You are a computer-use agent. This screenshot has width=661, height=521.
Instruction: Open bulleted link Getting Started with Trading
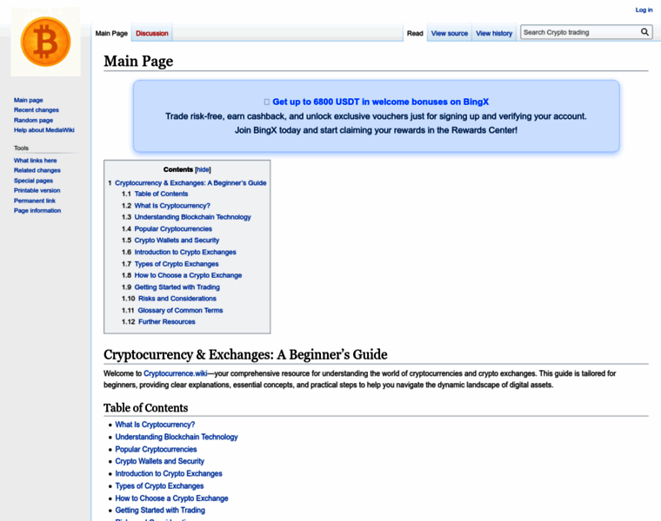[x=160, y=510]
